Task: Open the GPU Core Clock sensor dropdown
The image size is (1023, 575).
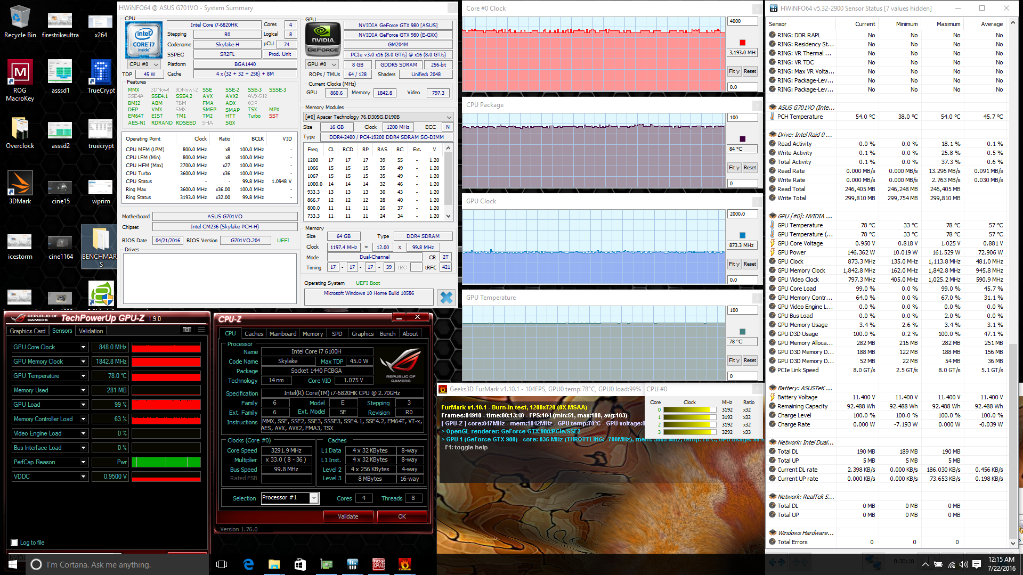Action: (x=83, y=347)
